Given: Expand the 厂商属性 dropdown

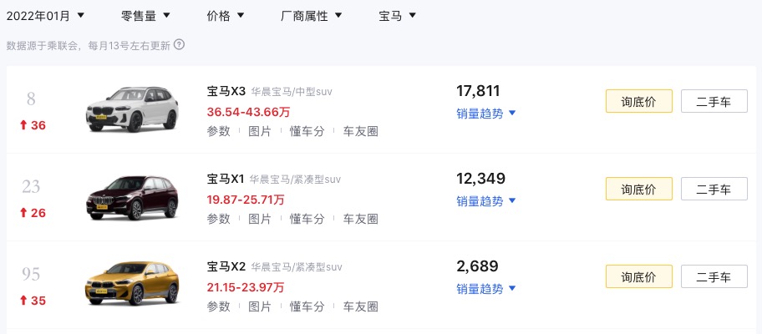Looking at the screenshot, I should coord(312,16).
